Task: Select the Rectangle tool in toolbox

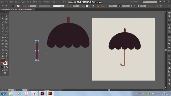Action: (3, 29)
